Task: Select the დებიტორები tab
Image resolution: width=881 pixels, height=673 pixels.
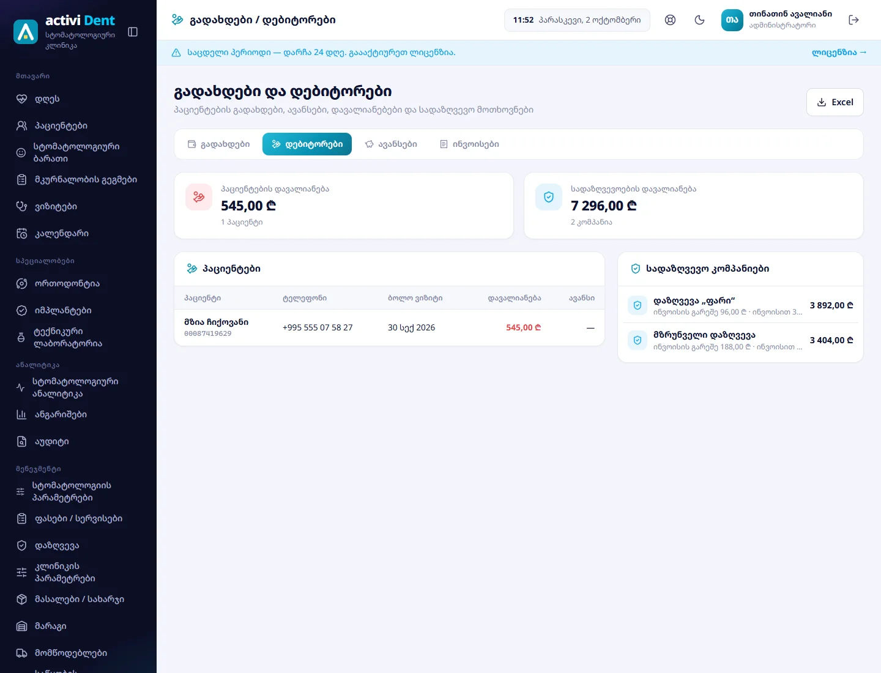Action: pyautogui.click(x=307, y=144)
